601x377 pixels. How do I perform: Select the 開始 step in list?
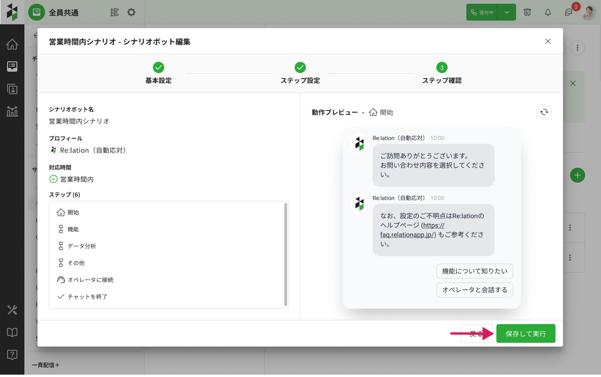[x=73, y=213]
